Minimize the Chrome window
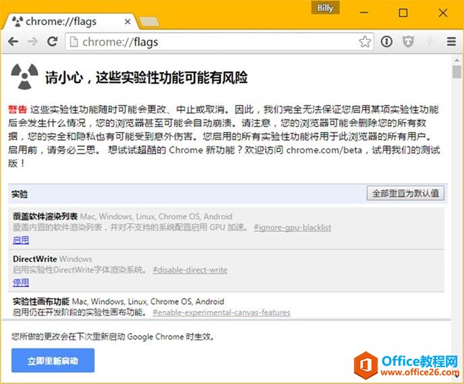This screenshot has width=464, height=384. [x=363, y=13]
